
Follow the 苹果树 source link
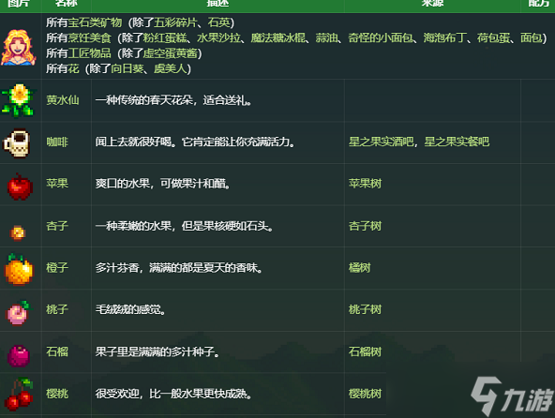coord(365,184)
